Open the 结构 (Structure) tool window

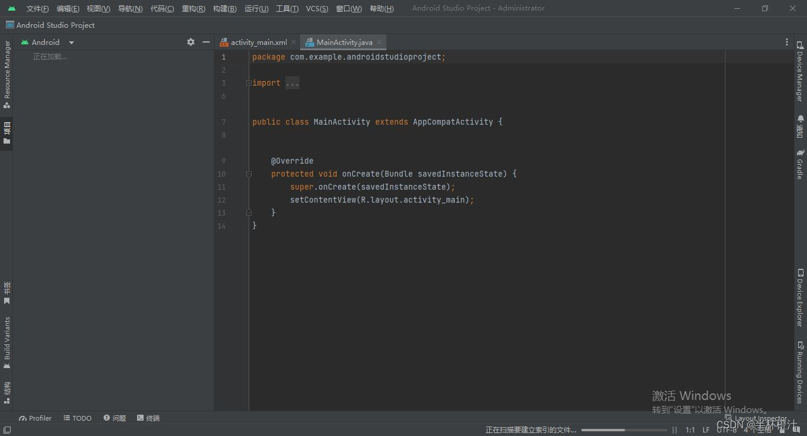(6, 392)
